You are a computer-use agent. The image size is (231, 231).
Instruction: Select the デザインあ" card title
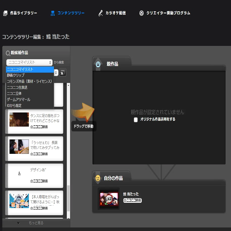click(38, 170)
